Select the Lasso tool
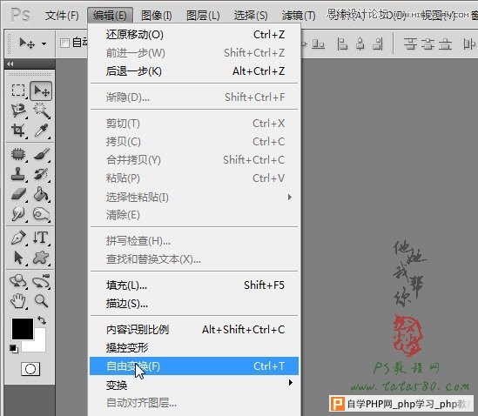The width and height of the screenshot is (478, 416). point(18,111)
